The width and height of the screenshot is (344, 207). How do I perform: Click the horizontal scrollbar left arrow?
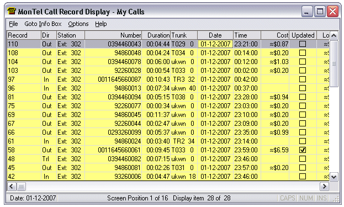pos(12,187)
